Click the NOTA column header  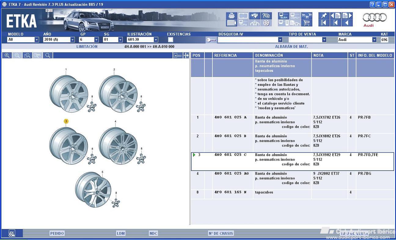(330, 55)
